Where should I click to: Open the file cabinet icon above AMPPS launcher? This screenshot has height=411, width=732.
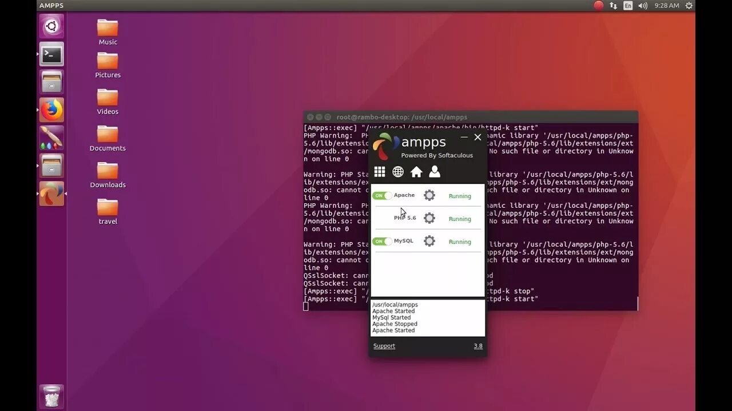tap(51, 166)
